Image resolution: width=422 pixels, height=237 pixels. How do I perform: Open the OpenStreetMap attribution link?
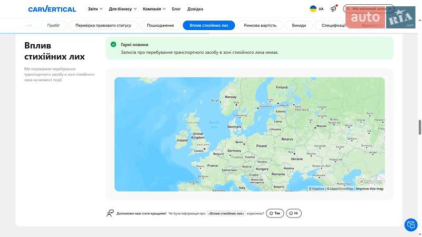(x=341, y=189)
